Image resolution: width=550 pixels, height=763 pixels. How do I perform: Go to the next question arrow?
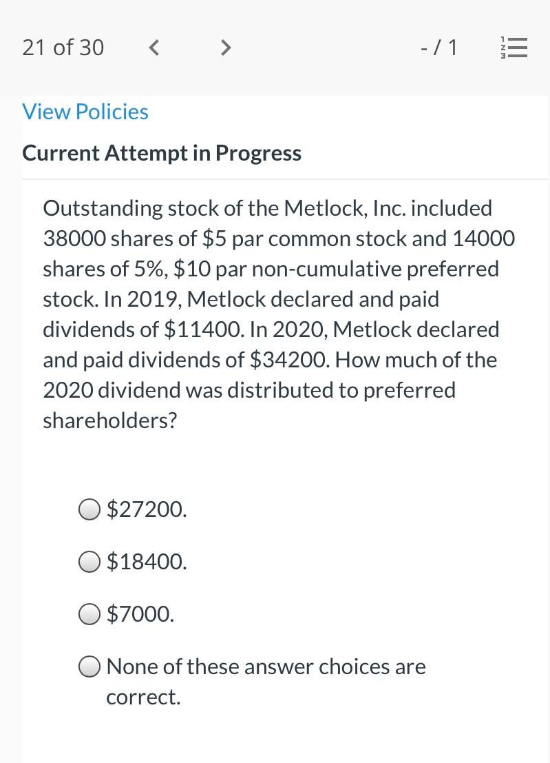click(x=226, y=48)
